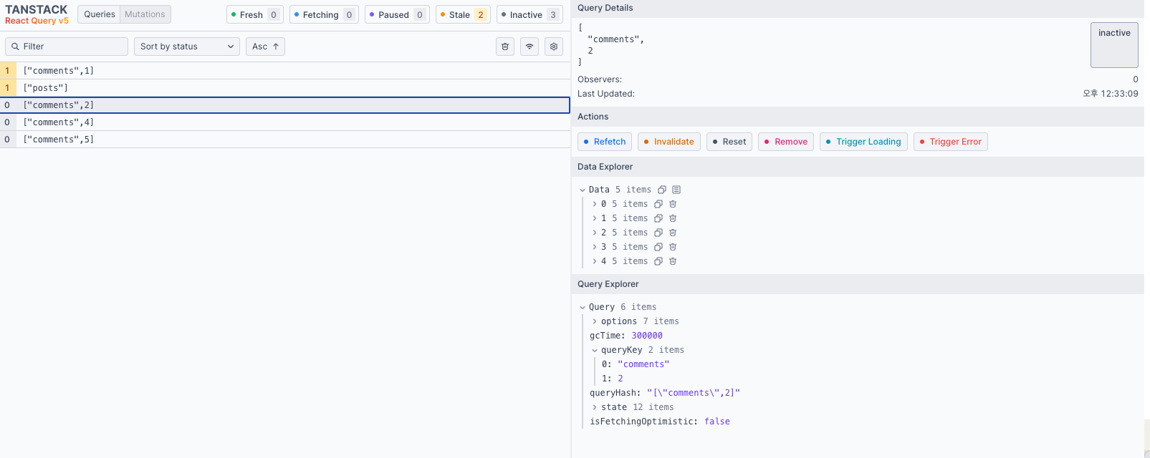The width and height of the screenshot is (1150, 458).
Task: Toggle the Inactive status filter
Action: pyautogui.click(x=530, y=14)
